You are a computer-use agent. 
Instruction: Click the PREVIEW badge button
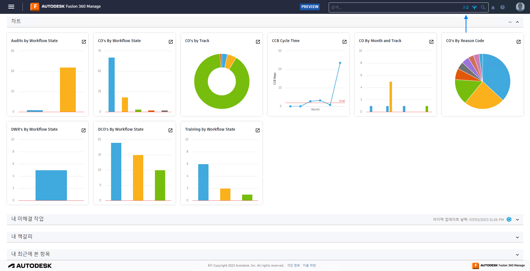tap(310, 7)
